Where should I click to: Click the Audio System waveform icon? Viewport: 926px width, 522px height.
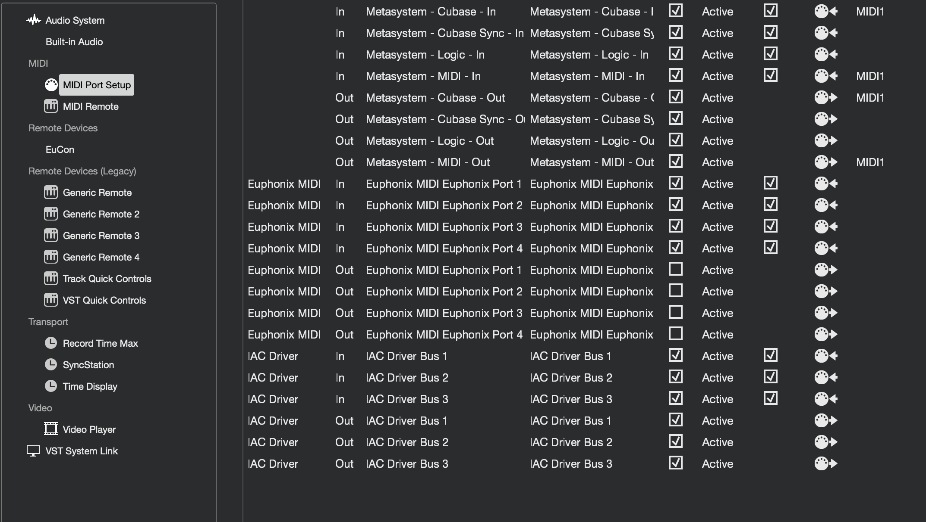(x=33, y=20)
